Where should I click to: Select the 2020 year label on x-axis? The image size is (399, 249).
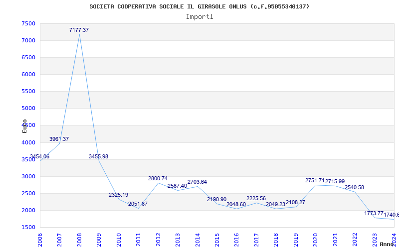[315, 239]
